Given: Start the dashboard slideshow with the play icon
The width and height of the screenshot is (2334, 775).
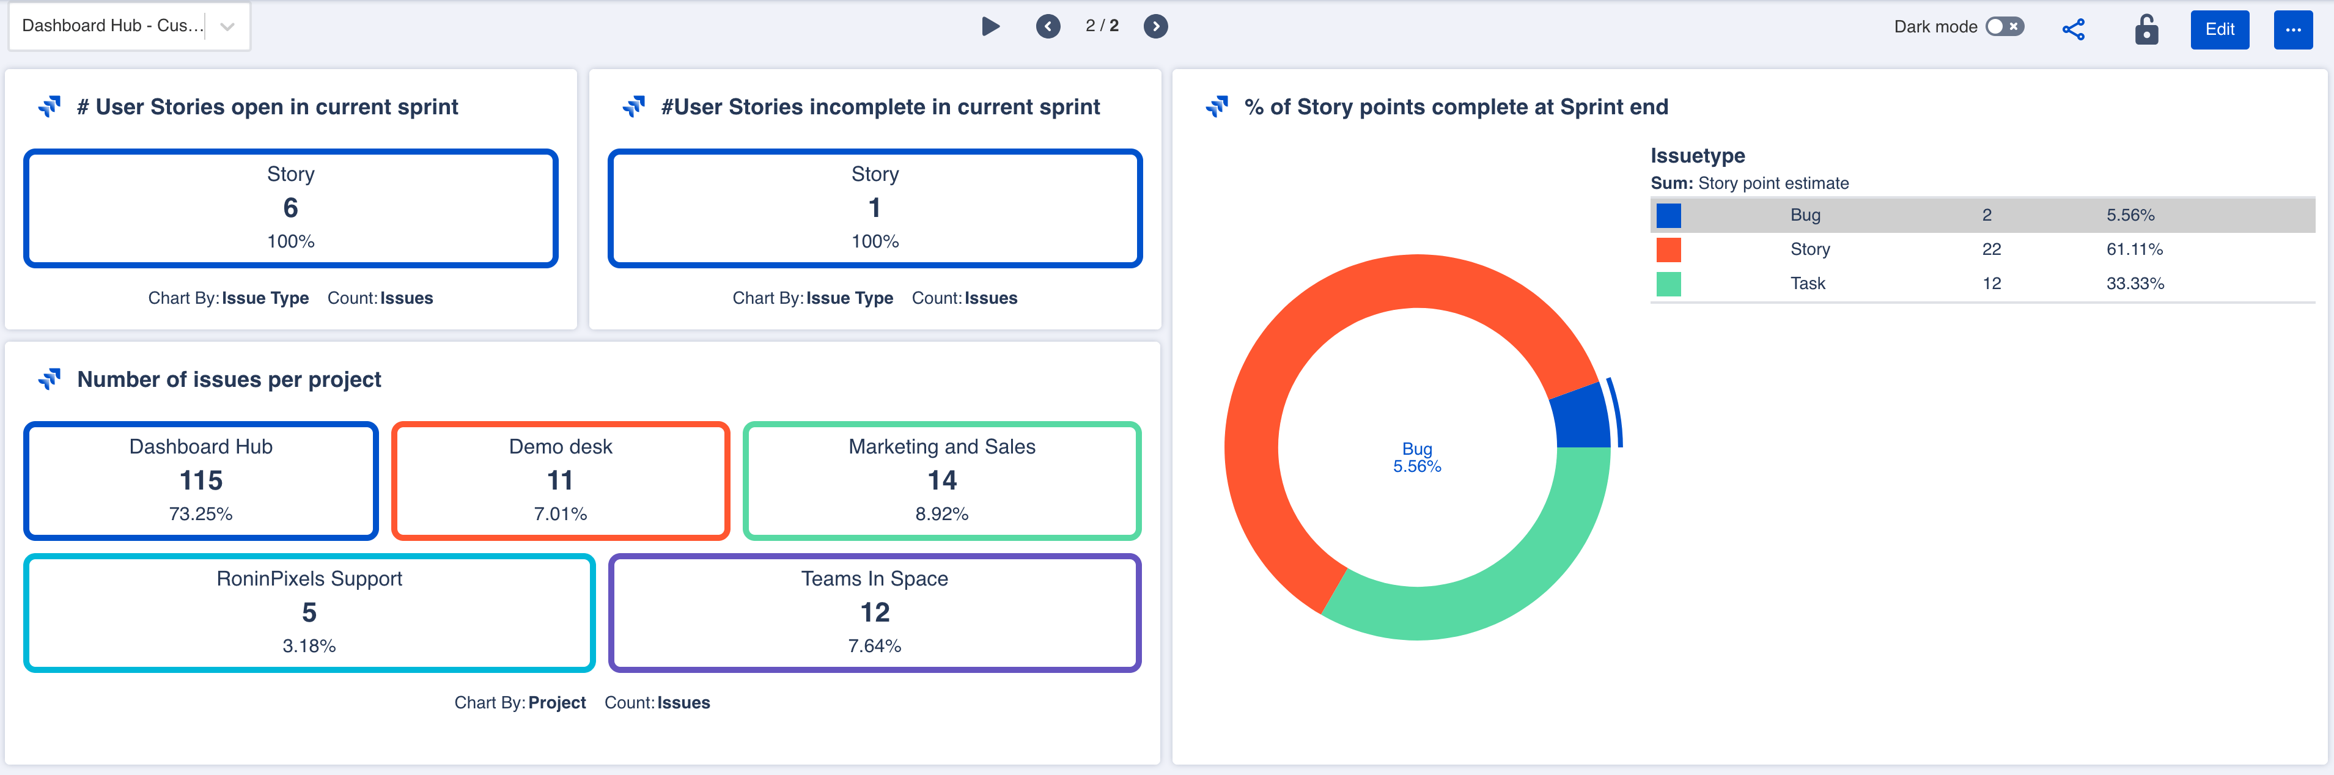Looking at the screenshot, I should click(x=990, y=26).
